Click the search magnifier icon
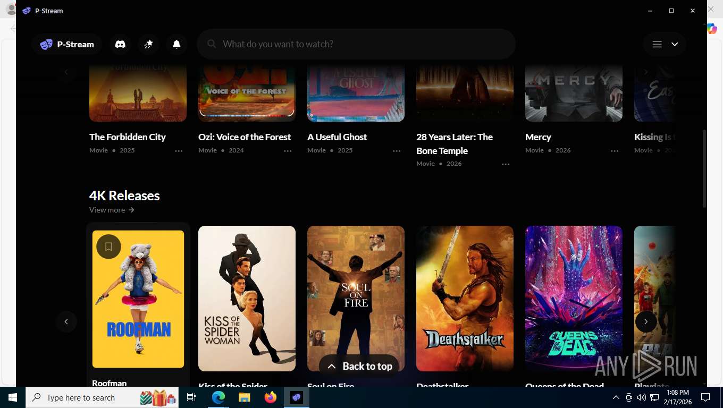The width and height of the screenshot is (723, 408). 212,44
